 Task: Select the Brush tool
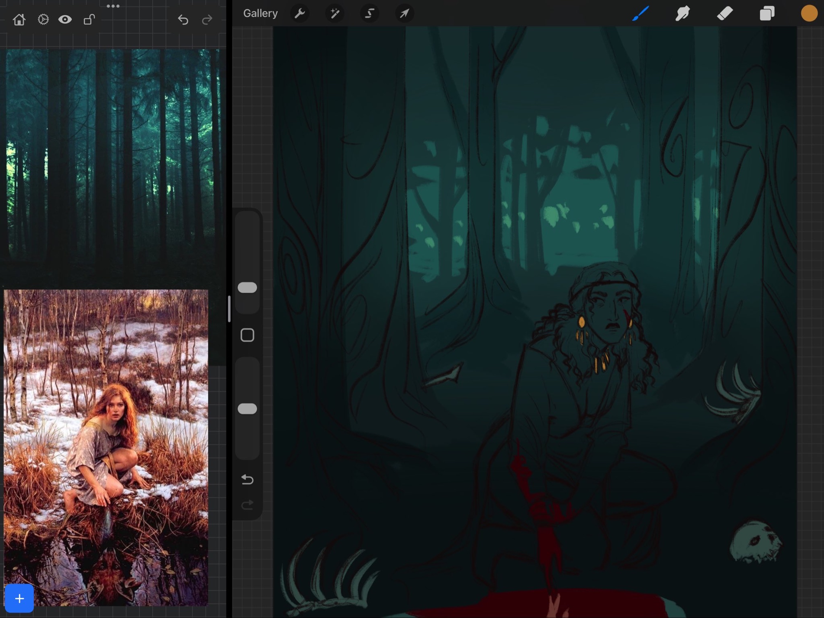pos(640,14)
